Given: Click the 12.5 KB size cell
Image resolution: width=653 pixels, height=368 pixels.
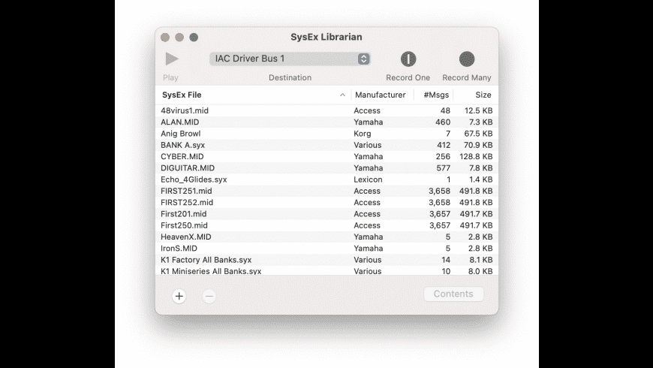Looking at the screenshot, I should 479,110.
